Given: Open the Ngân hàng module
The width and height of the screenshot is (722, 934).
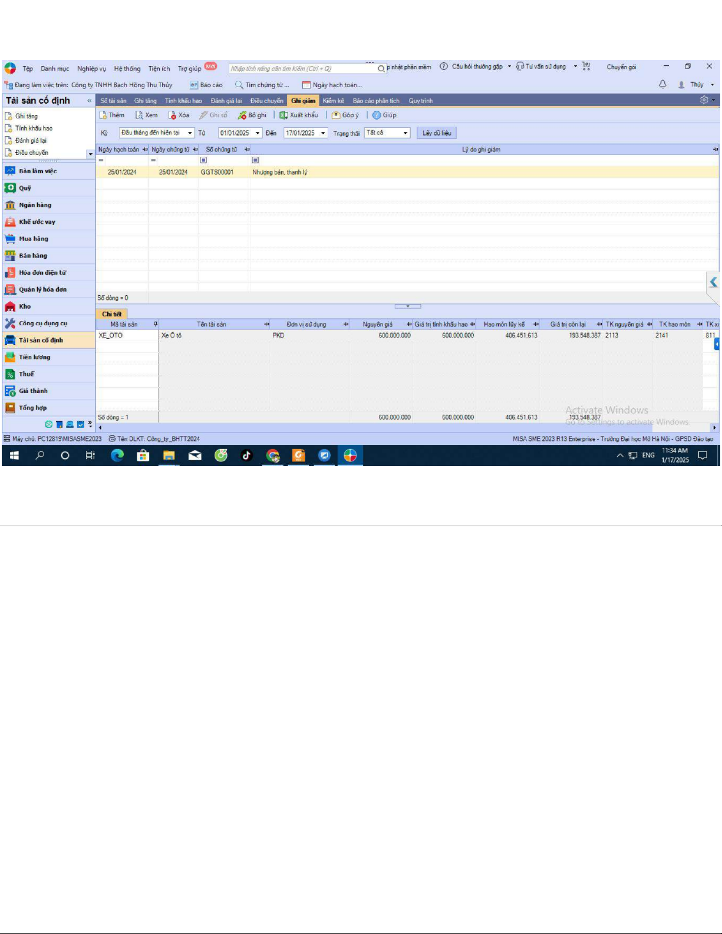Looking at the screenshot, I should (x=11, y=205).
